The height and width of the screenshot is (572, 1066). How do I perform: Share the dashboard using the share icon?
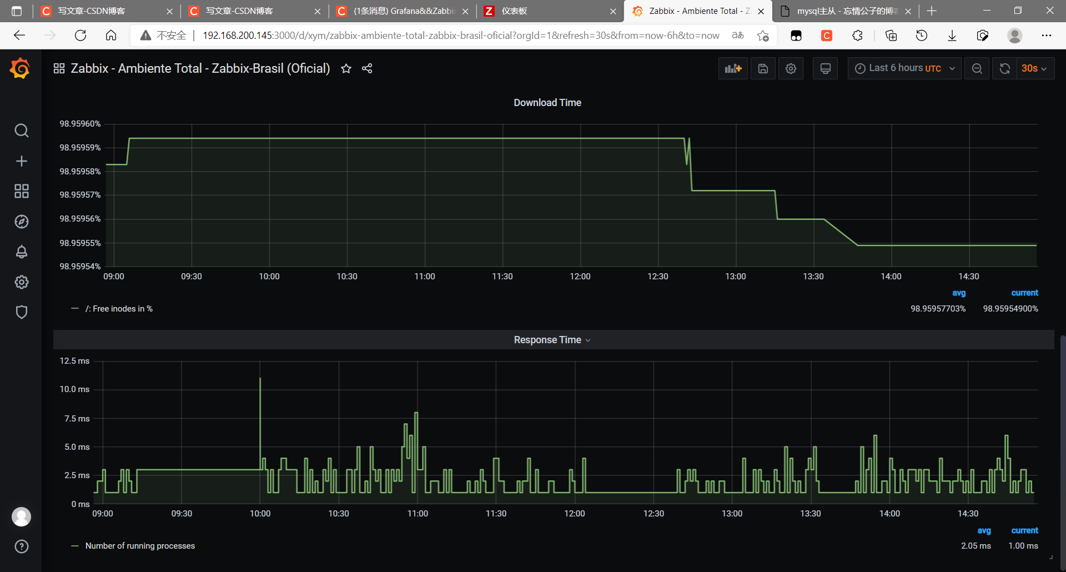click(x=366, y=68)
